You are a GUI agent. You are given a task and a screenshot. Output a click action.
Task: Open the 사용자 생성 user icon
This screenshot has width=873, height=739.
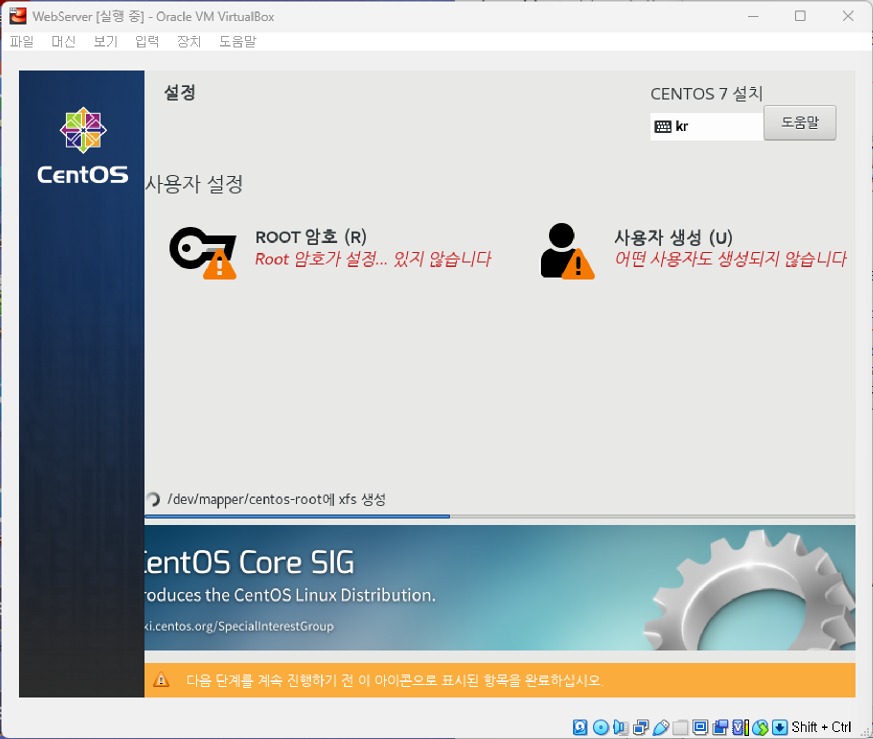click(567, 251)
